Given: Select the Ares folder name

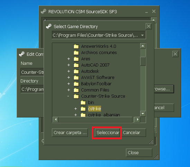Looking at the screenshot, I should point(85,59).
